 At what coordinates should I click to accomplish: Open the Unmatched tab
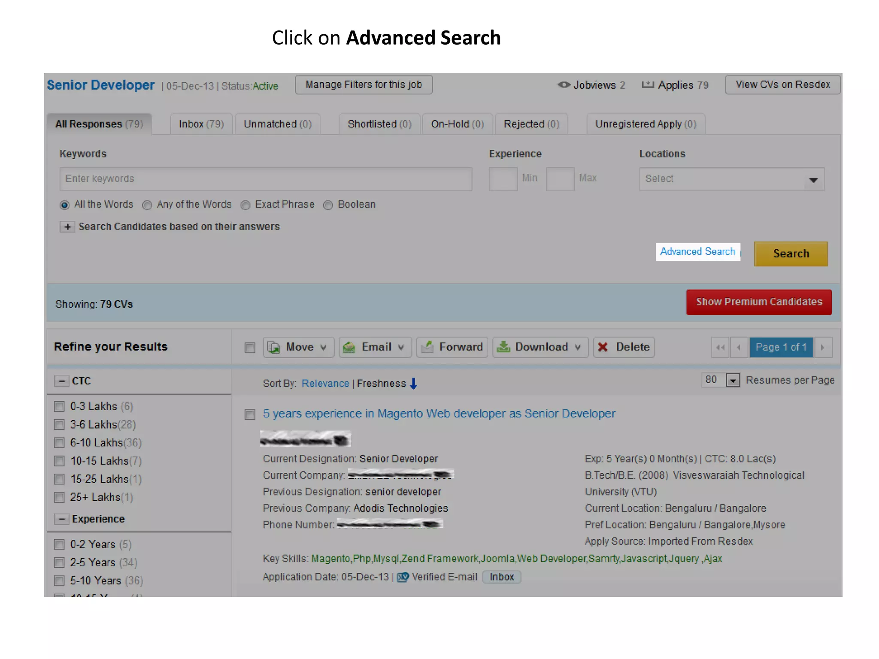(278, 124)
